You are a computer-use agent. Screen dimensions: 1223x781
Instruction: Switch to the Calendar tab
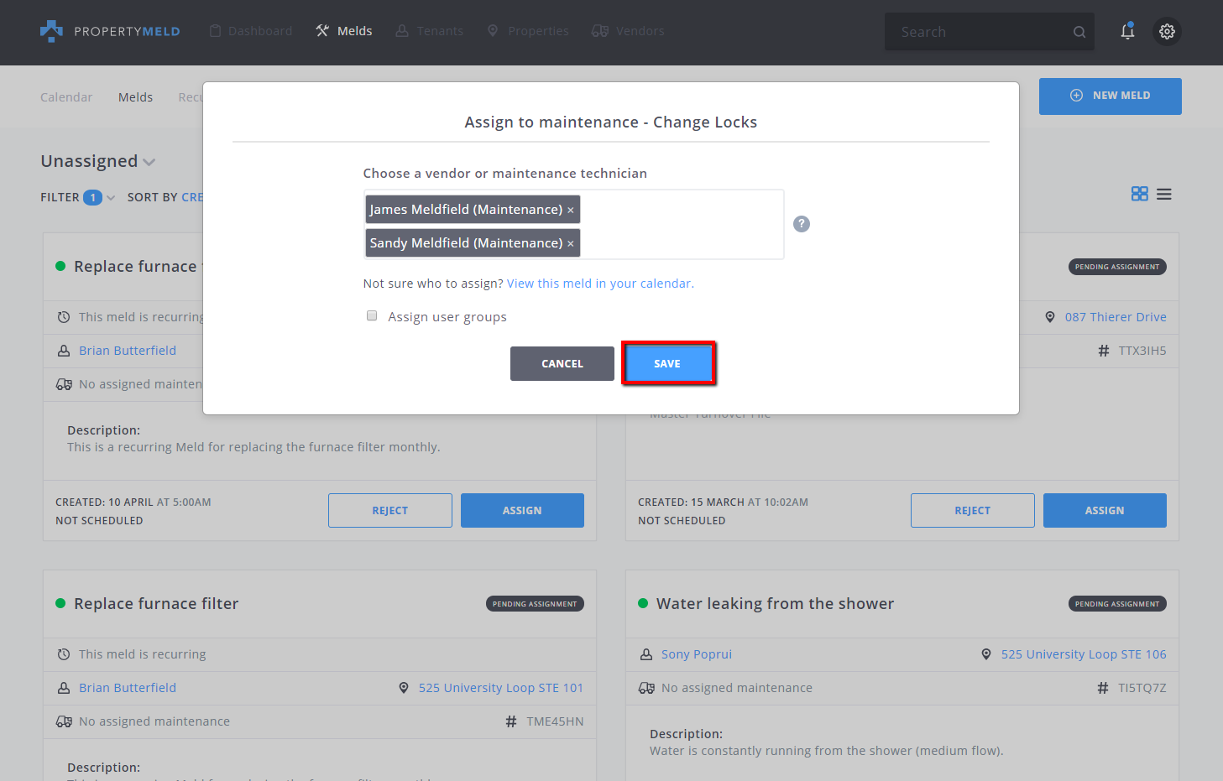coord(66,97)
